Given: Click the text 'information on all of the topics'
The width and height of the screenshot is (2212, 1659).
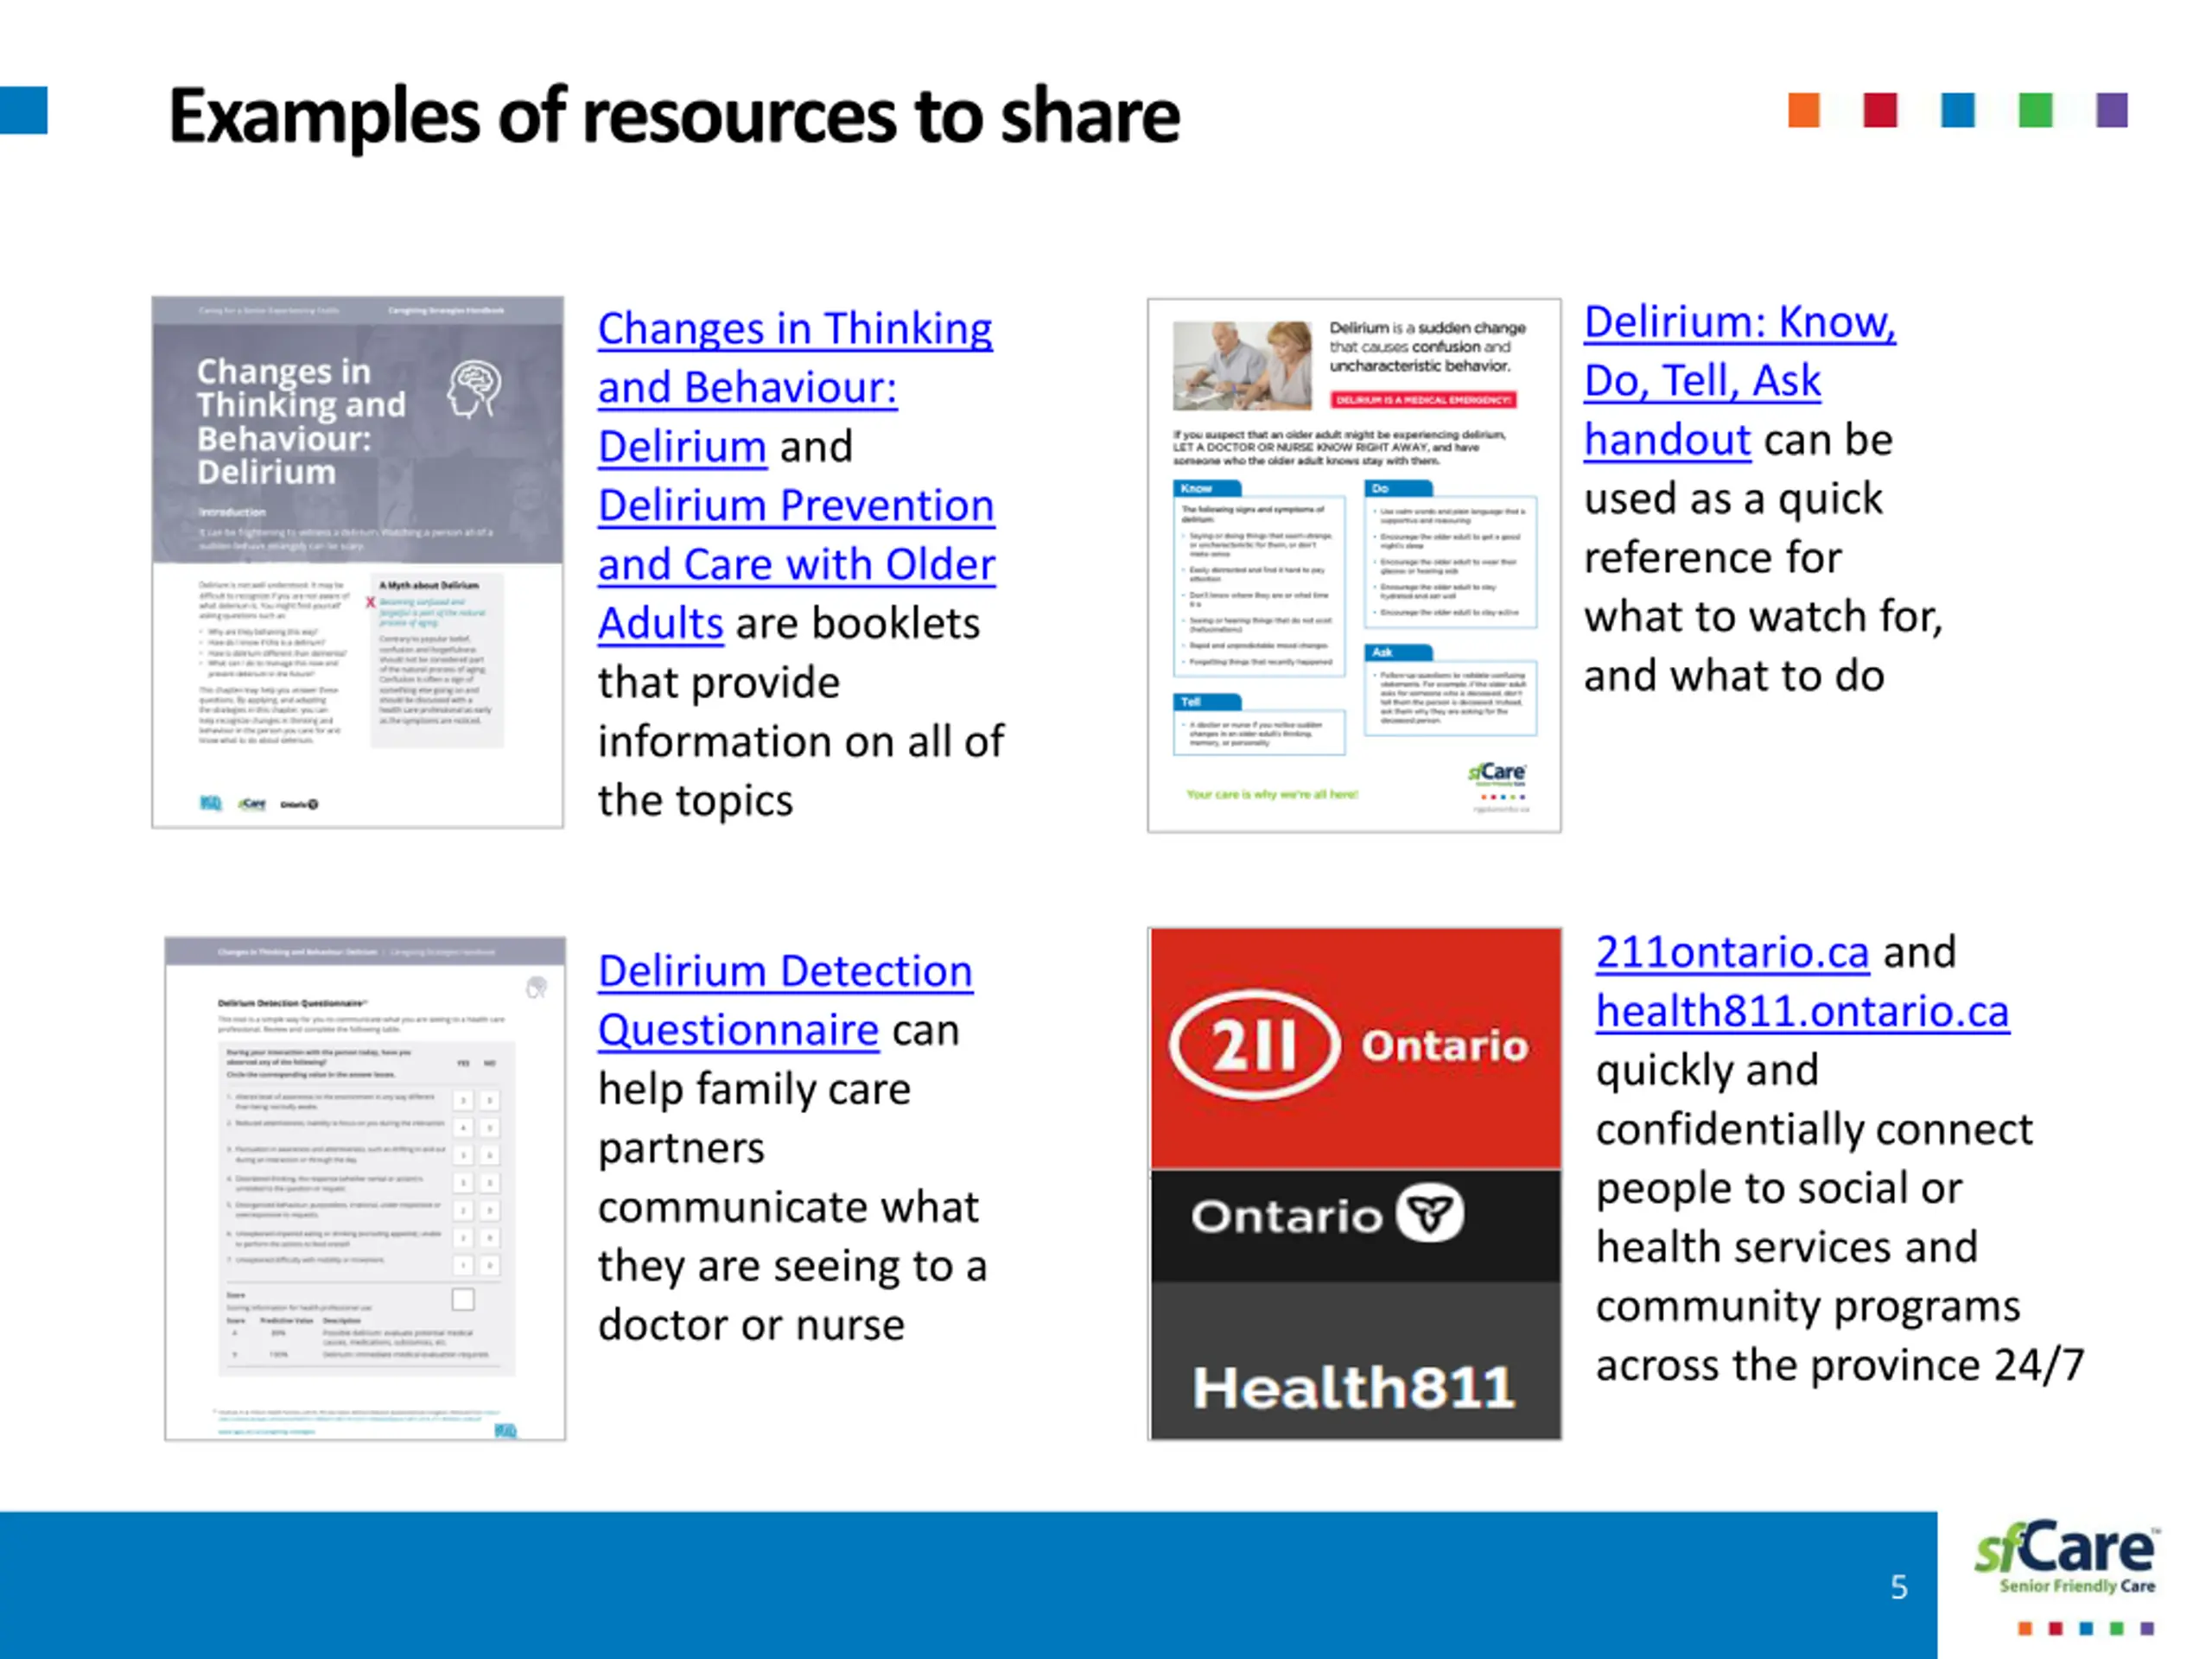Looking at the screenshot, I should tap(801, 771).
